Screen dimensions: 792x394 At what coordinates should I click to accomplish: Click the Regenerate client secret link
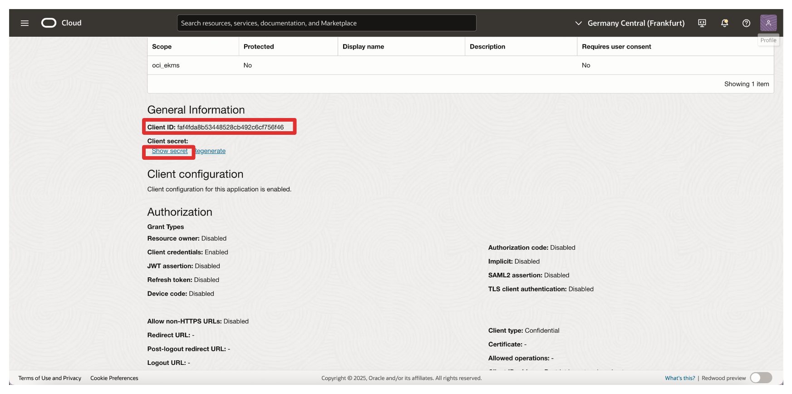click(211, 151)
